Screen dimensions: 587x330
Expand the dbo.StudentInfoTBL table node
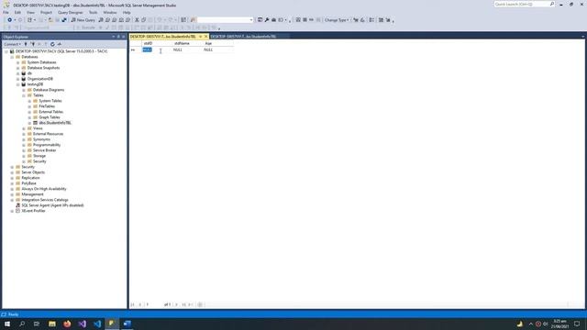pyautogui.click(x=29, y=123)
